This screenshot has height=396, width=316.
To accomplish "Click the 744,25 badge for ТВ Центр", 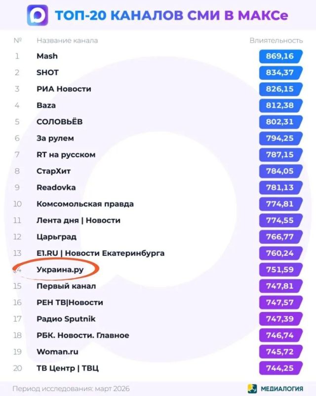I will 281,368.
